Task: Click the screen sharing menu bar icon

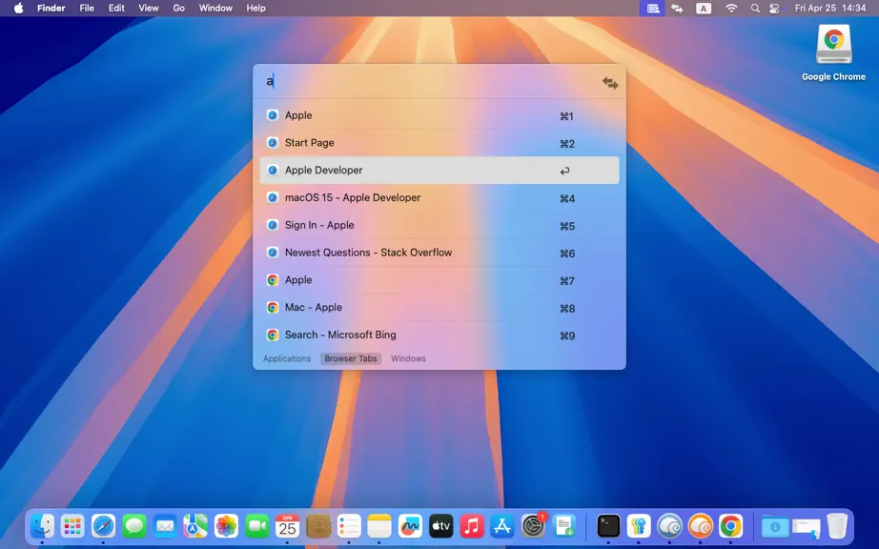Action: (652, 8)
